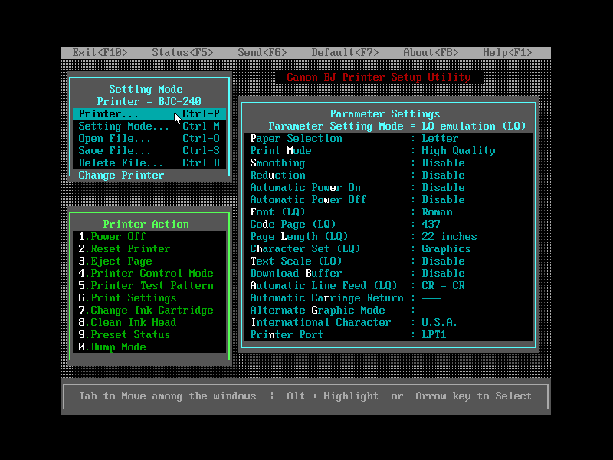The height and width of the screenshot is (460, 613).
Task: Select 4. Printer Control Mode
Action: click(x=149, y=273)
